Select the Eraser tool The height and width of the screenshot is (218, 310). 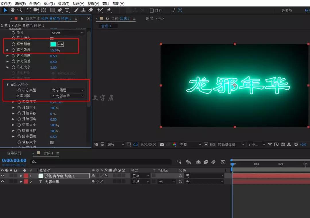90,10
